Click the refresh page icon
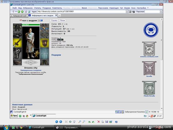The width and height of the screenshot is (173, 130). [x=29, y=12]
